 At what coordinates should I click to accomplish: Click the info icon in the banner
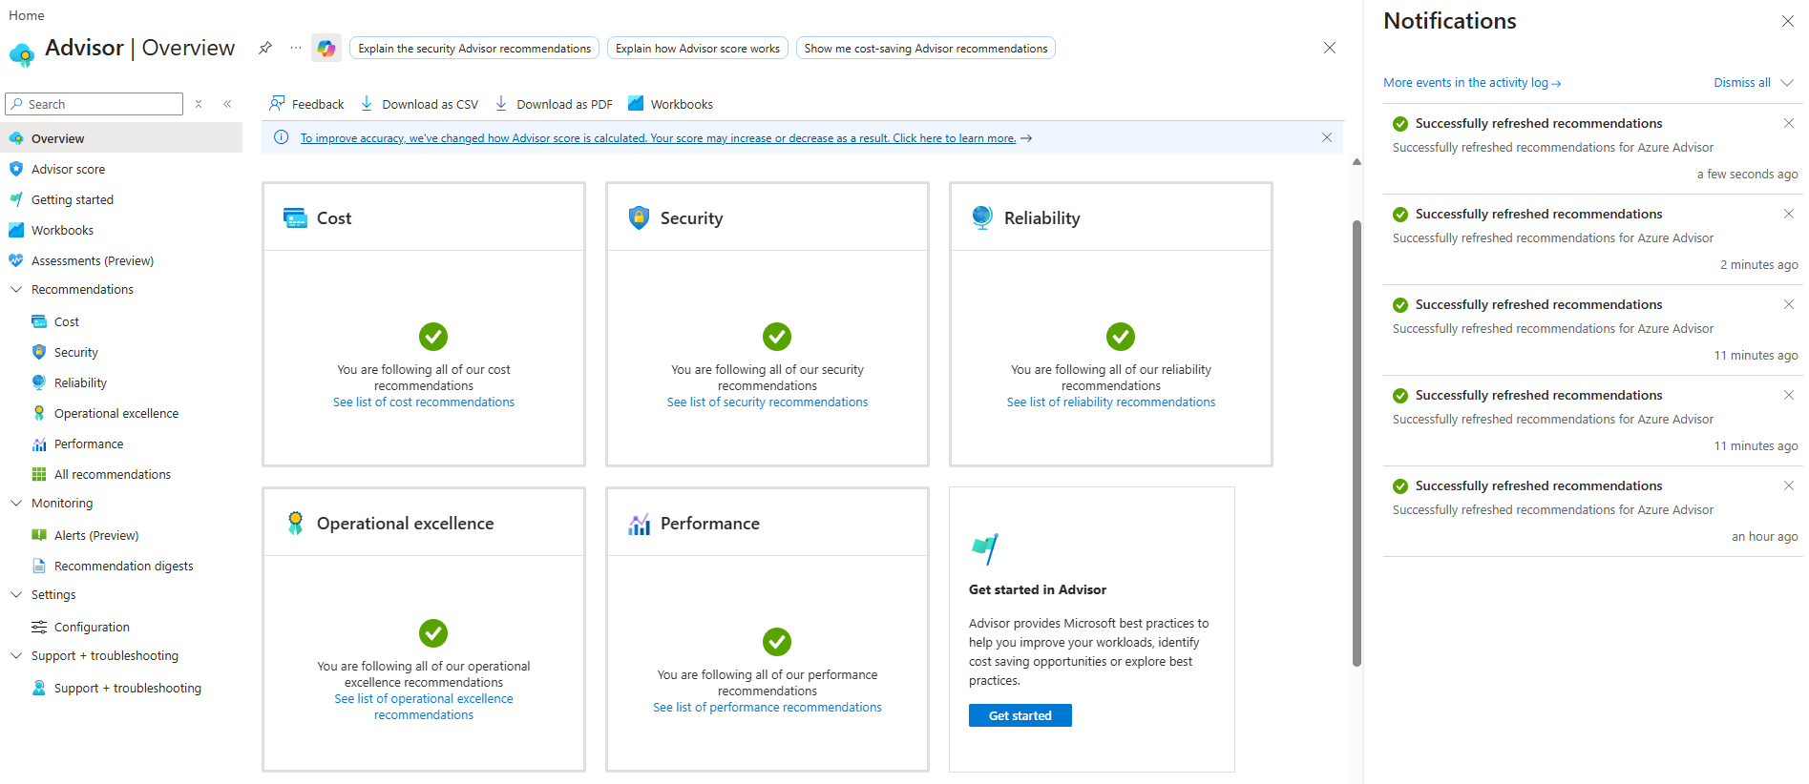coord(282,137)
